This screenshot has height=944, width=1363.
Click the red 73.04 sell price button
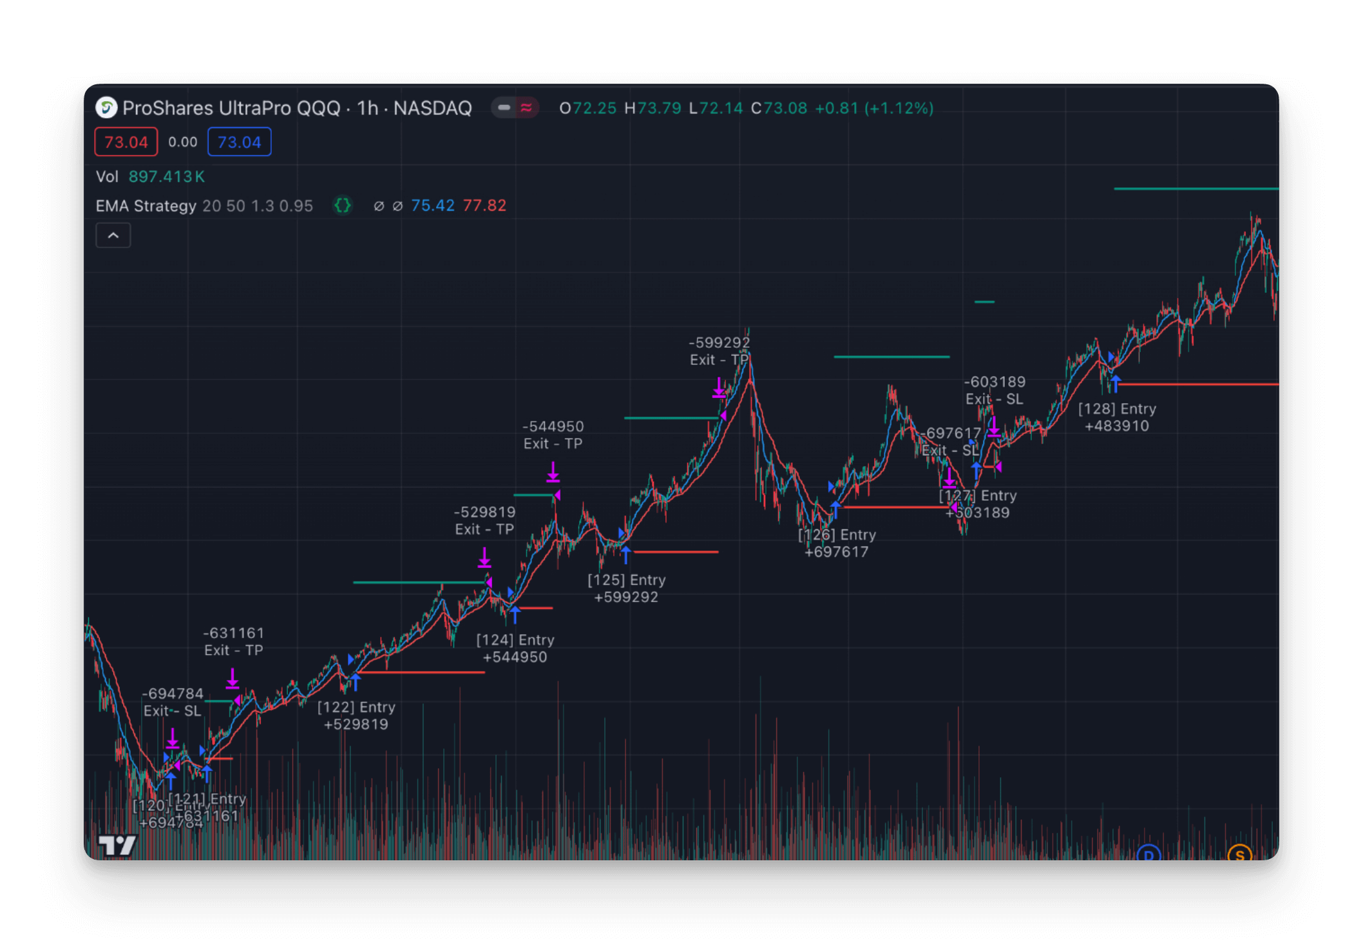click(x=126, y=142)
